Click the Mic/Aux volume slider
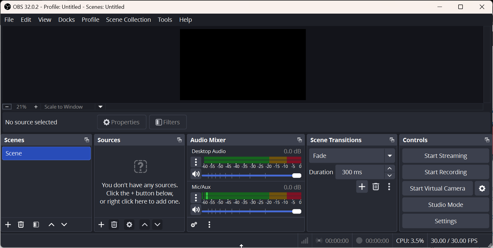This screenshot has height=248, width=493. [251, 211]
